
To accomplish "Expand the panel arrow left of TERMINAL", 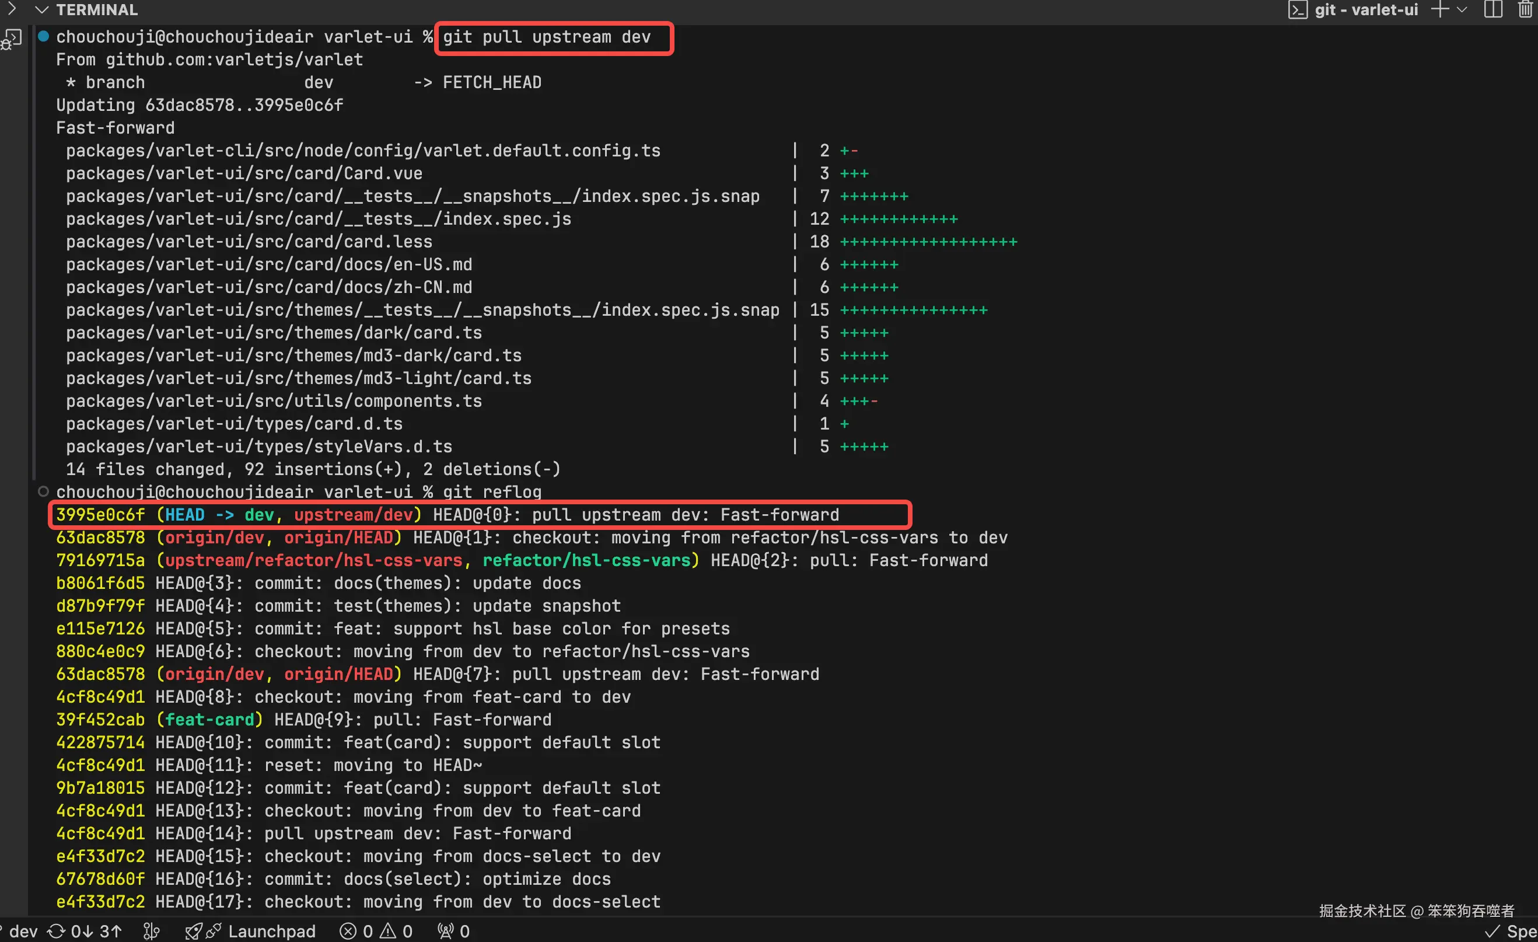I will pyautogui.click(x=11, y=9).
